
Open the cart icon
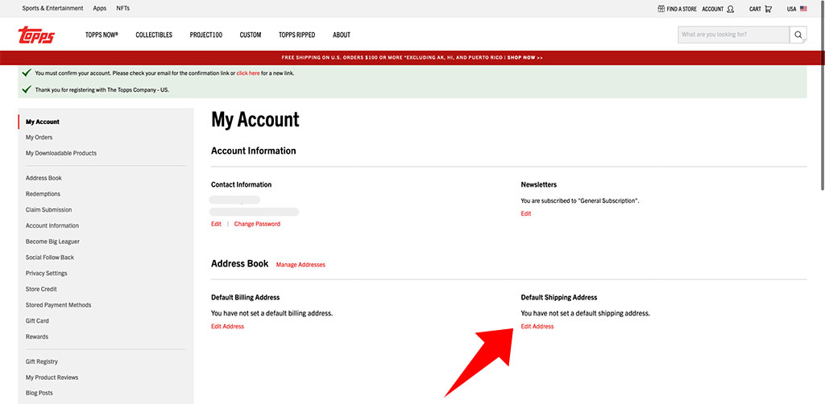coord(768,9)
